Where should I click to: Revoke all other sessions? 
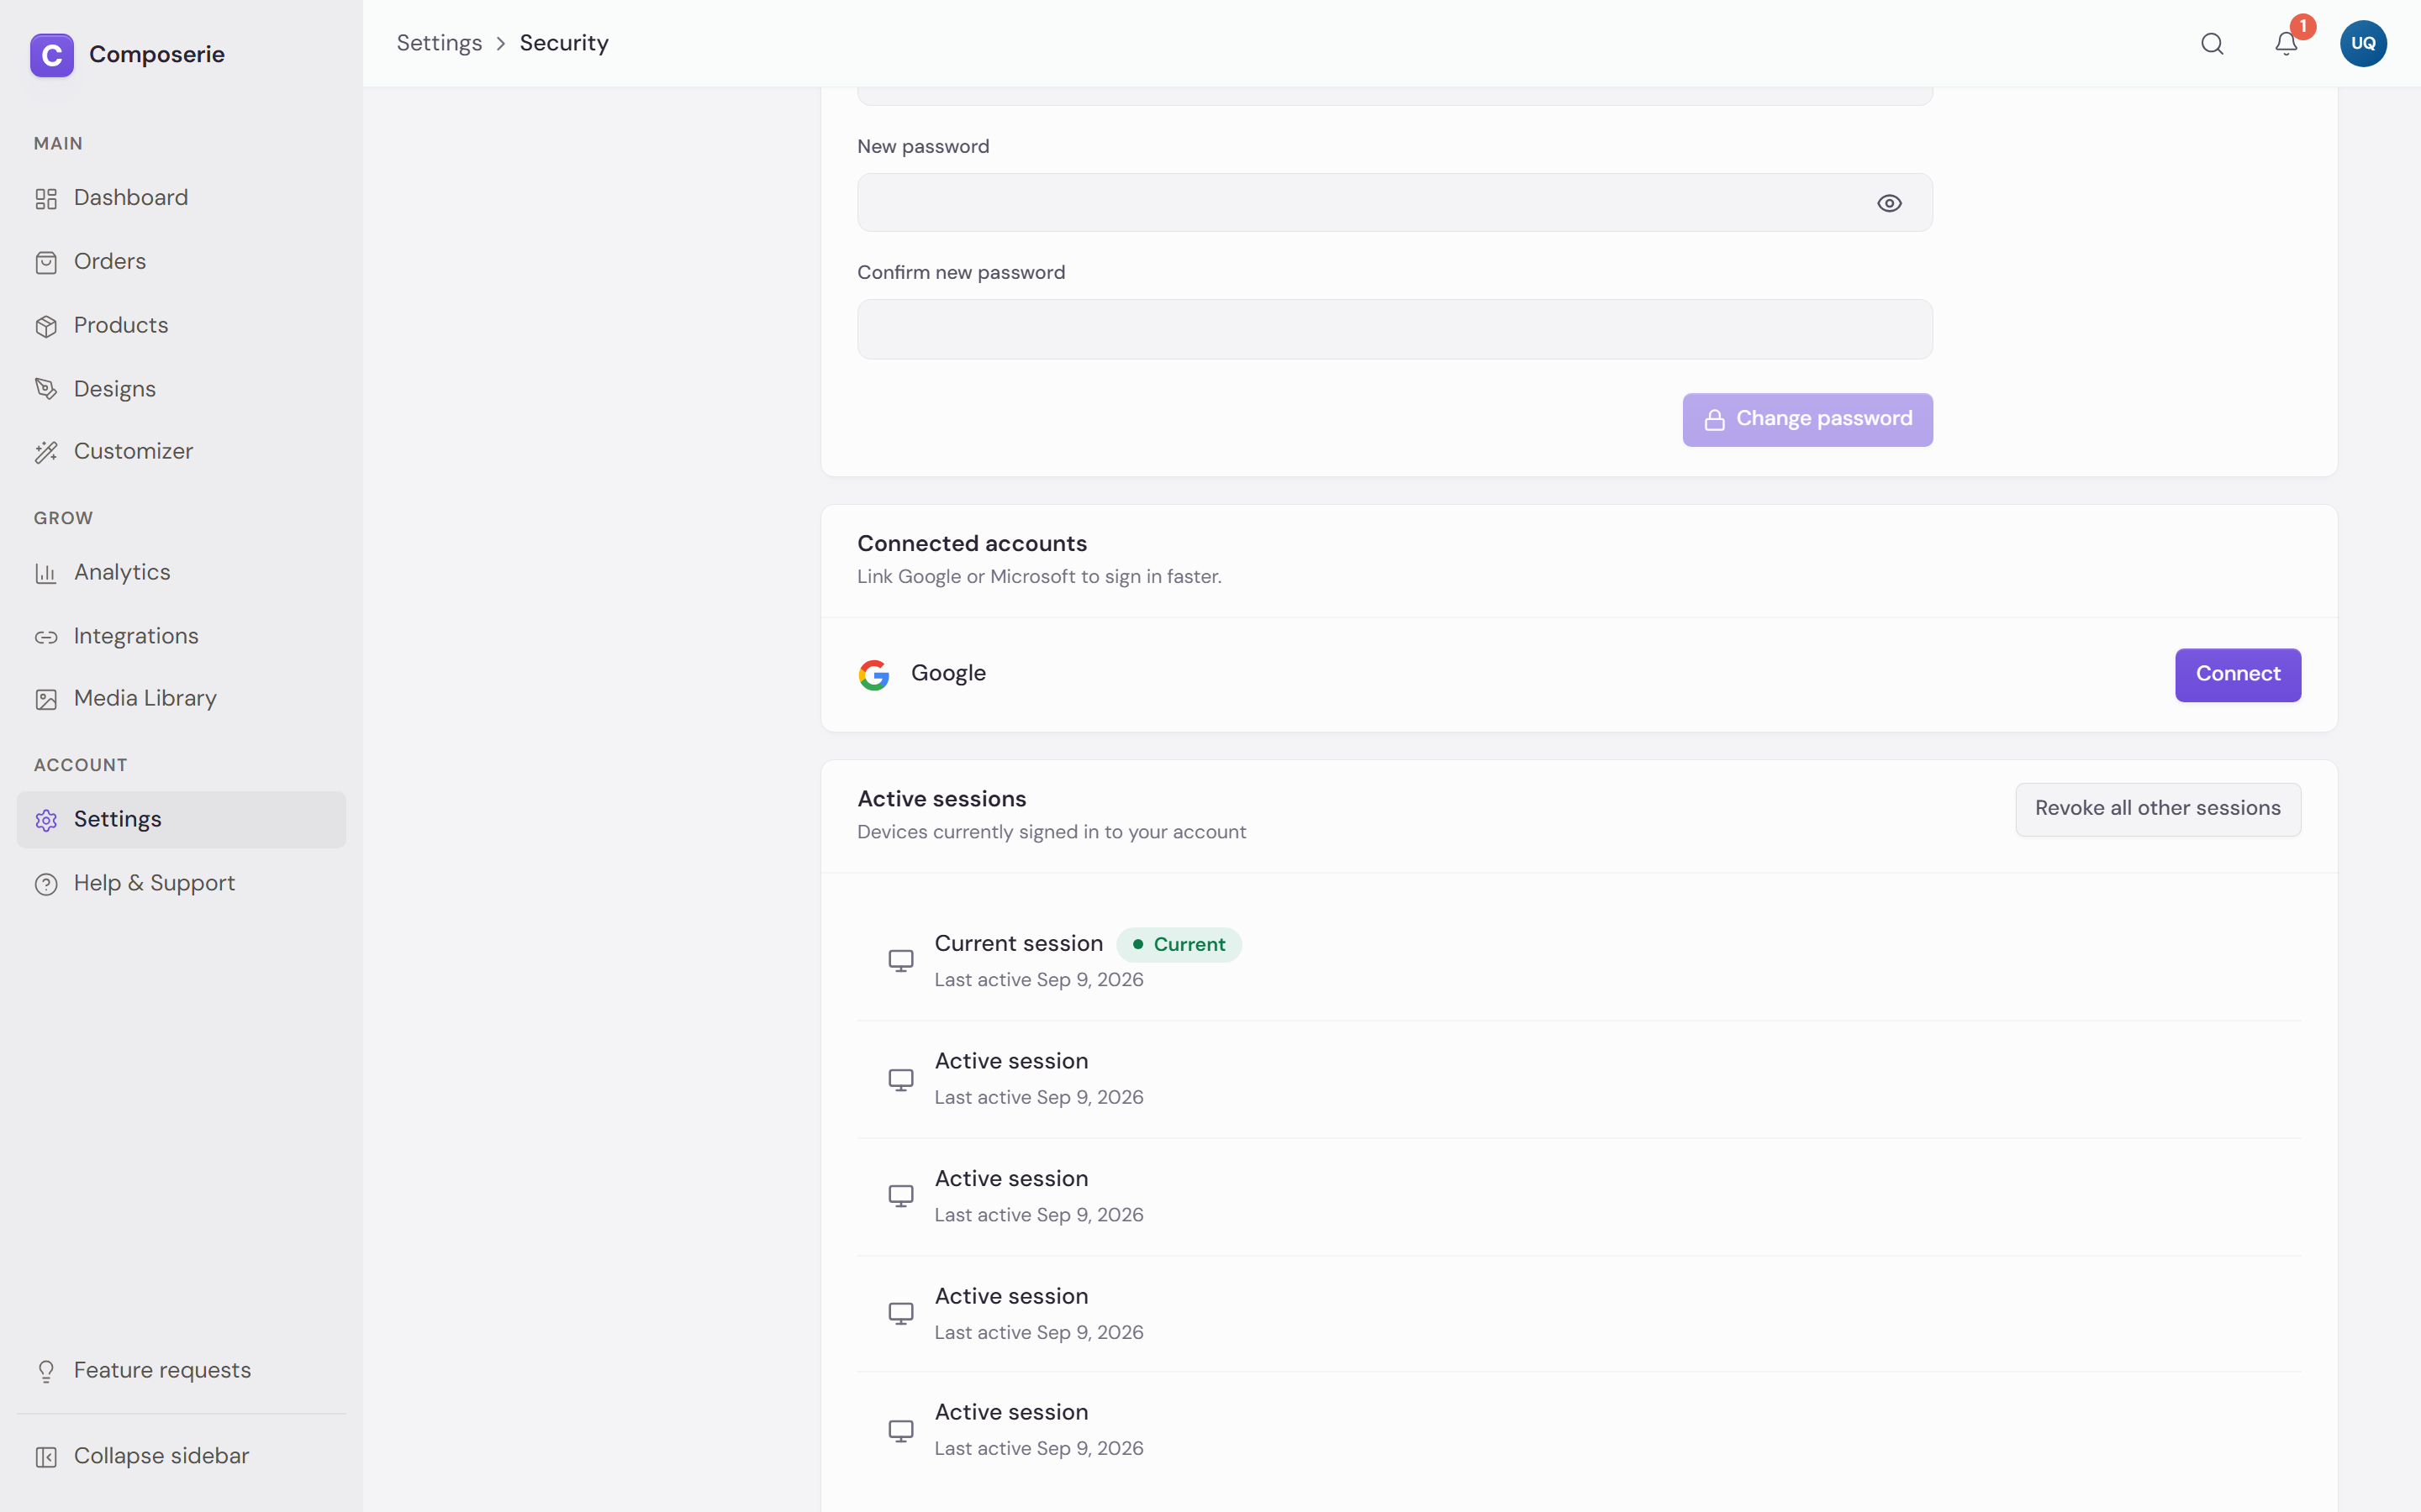point(2158,809)
